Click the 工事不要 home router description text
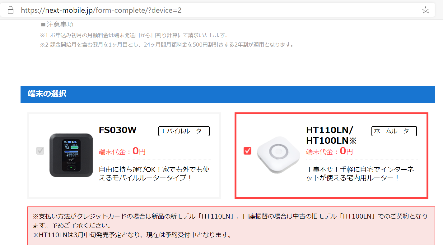Screen dimensions: 443x249 click(360, 174)
